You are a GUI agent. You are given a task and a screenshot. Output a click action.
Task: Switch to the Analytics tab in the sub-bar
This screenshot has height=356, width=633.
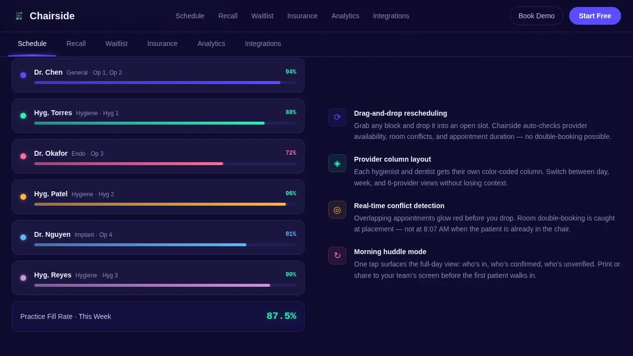pyautogui.click(x=211, y=44)
